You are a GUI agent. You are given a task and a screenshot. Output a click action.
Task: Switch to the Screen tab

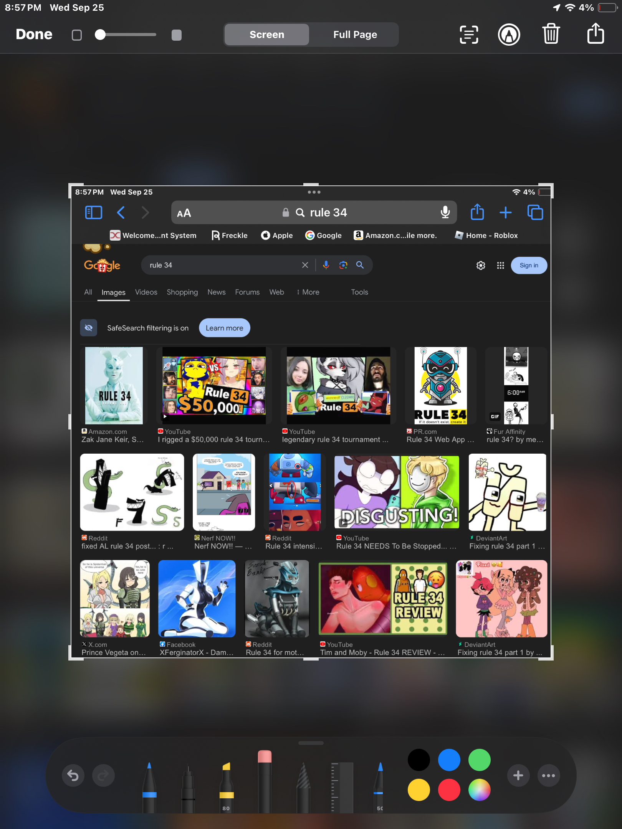coord(267,35)
